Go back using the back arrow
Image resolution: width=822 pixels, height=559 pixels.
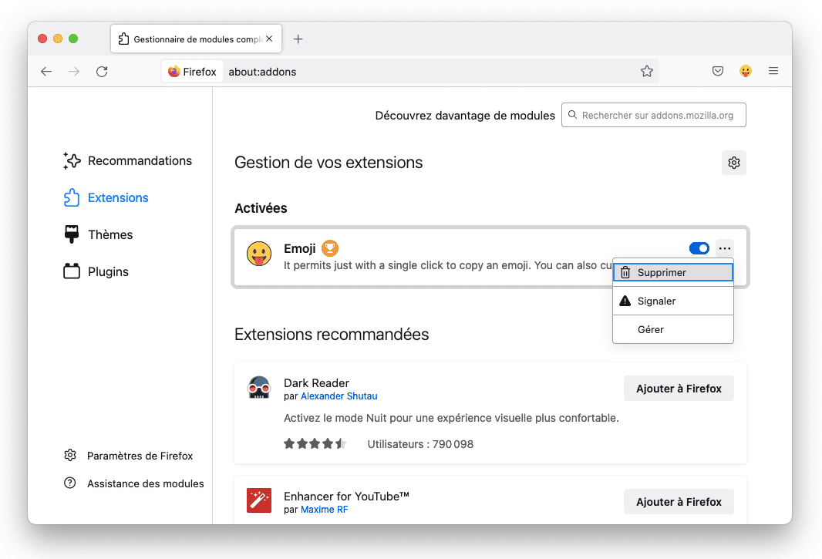[46, 71]
